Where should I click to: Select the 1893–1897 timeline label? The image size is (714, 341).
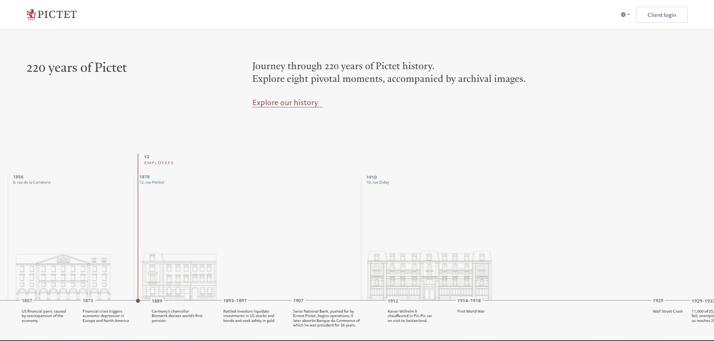pos(235,301)
